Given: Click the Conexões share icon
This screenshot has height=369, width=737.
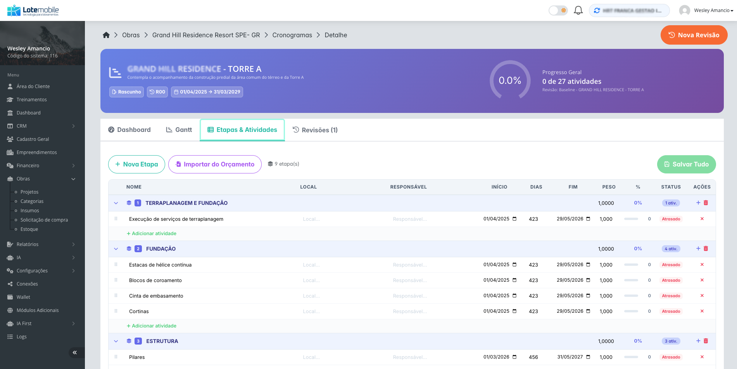Looking at the screenshot, I should point(10,284).
